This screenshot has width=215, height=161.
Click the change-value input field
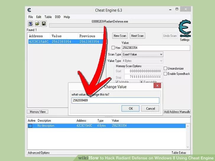tap(115, 100)
